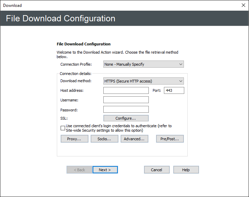Image resolution: width=249 pixels, height=197 pixels.
Task: Click into the Host address field
Action: 126,90
